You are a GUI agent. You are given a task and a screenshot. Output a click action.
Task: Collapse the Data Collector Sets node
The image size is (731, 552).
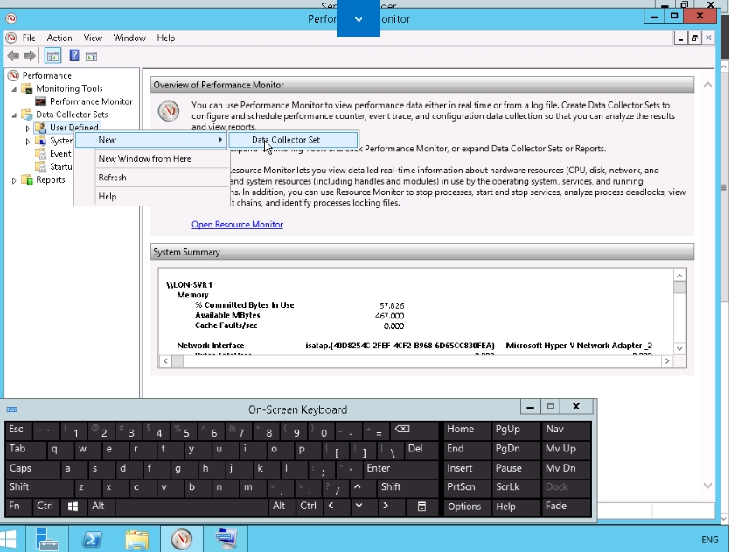(x=14, y=115)
